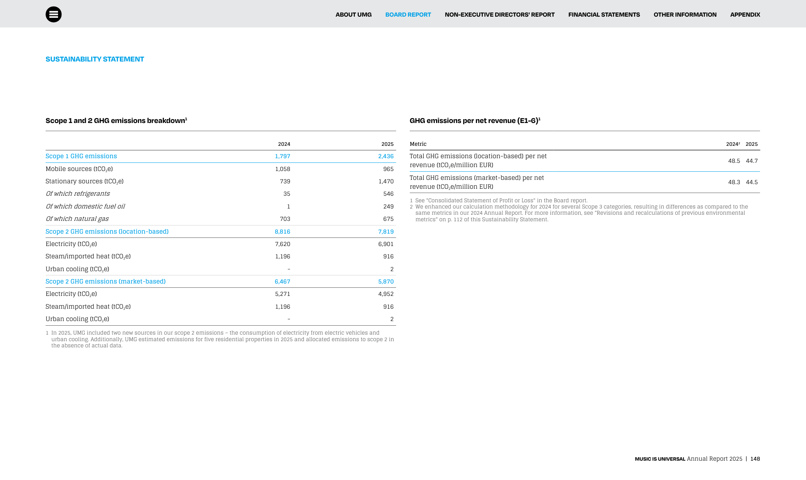Click Scope 1 2025 value 2,436
This screenshot has height=480, width=806.
point(386,156)
